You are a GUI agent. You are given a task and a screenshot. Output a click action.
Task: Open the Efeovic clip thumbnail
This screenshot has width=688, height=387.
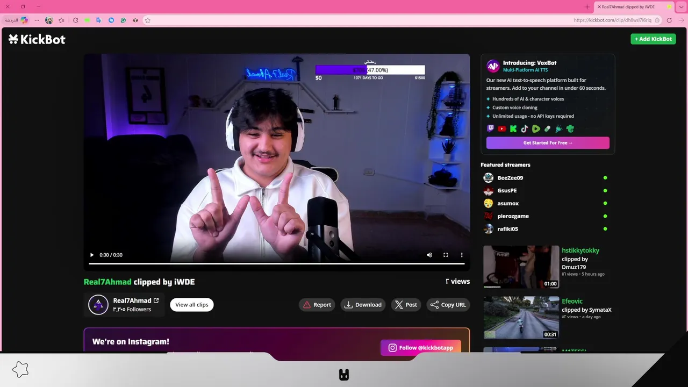tap(521, 318)
